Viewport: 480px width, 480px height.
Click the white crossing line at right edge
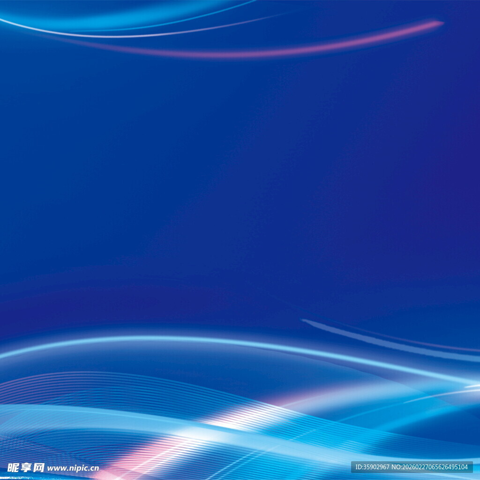pyautogui.click(x=471, y=386)
